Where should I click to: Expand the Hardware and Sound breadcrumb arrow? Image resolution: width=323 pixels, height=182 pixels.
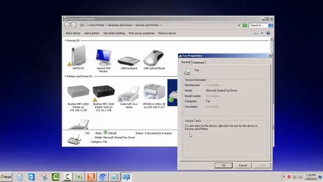(134, 25)
